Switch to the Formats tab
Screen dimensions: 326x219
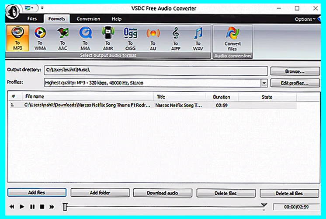(56, 19)
